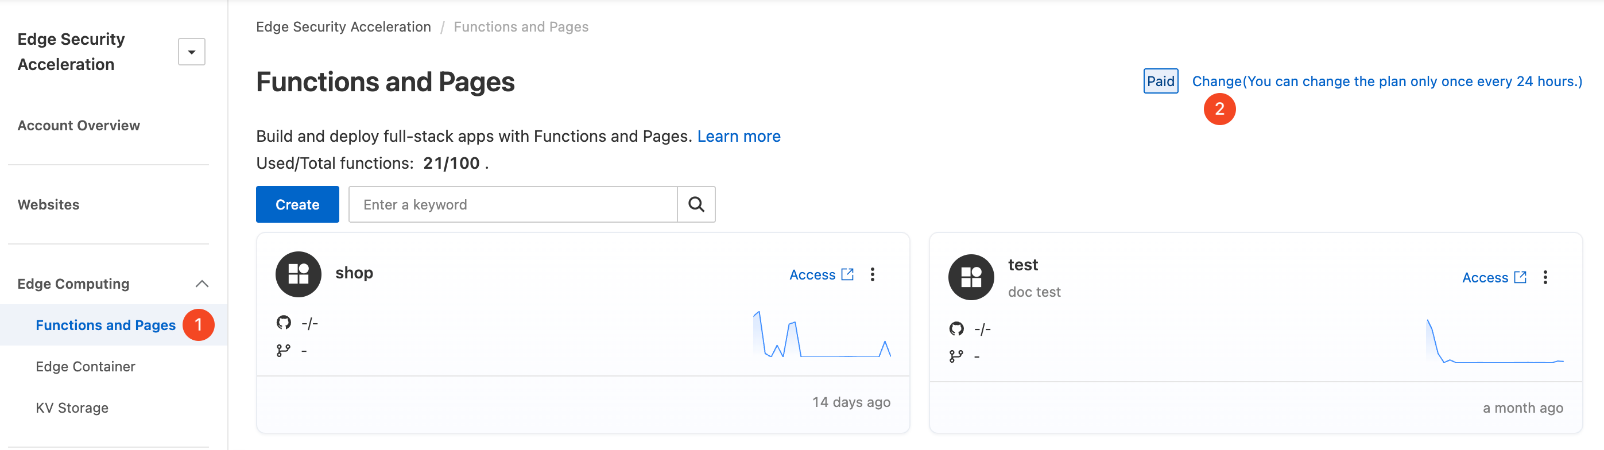The image size is (1604, 450).
Task: Click the shop card's GitHub icon
Action: click(284, 323)
